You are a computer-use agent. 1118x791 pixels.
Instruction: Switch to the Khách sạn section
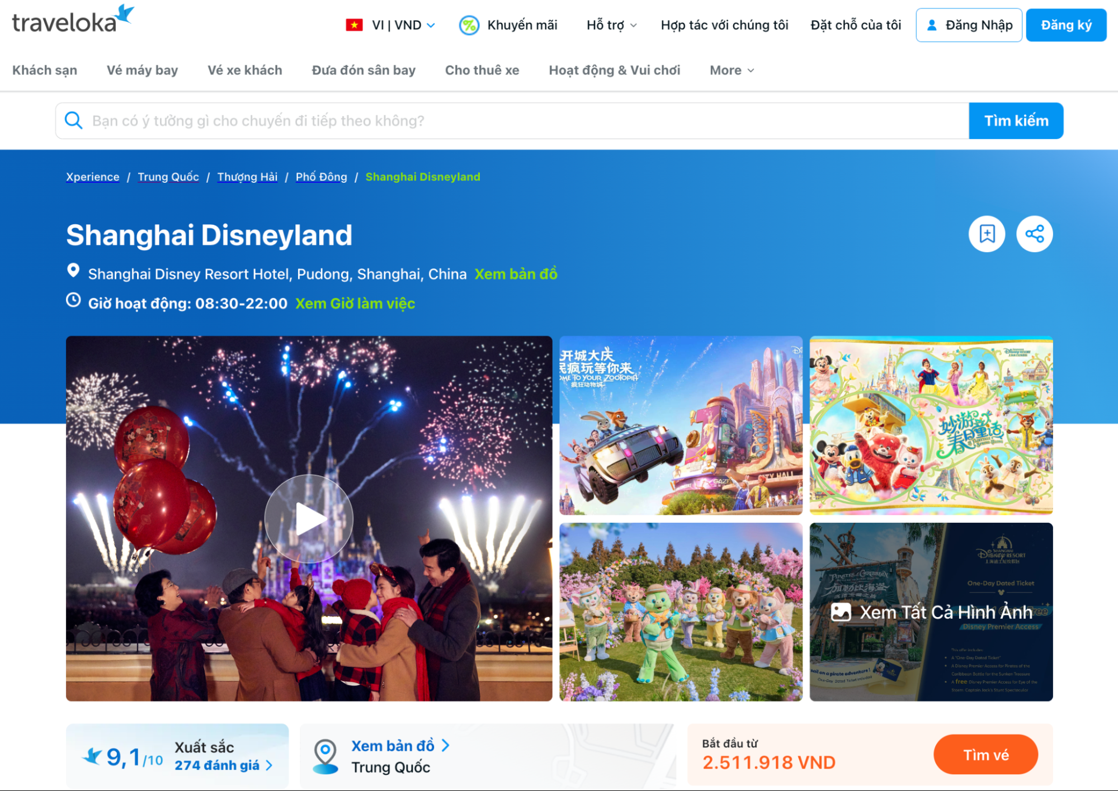tap(45, 70)
